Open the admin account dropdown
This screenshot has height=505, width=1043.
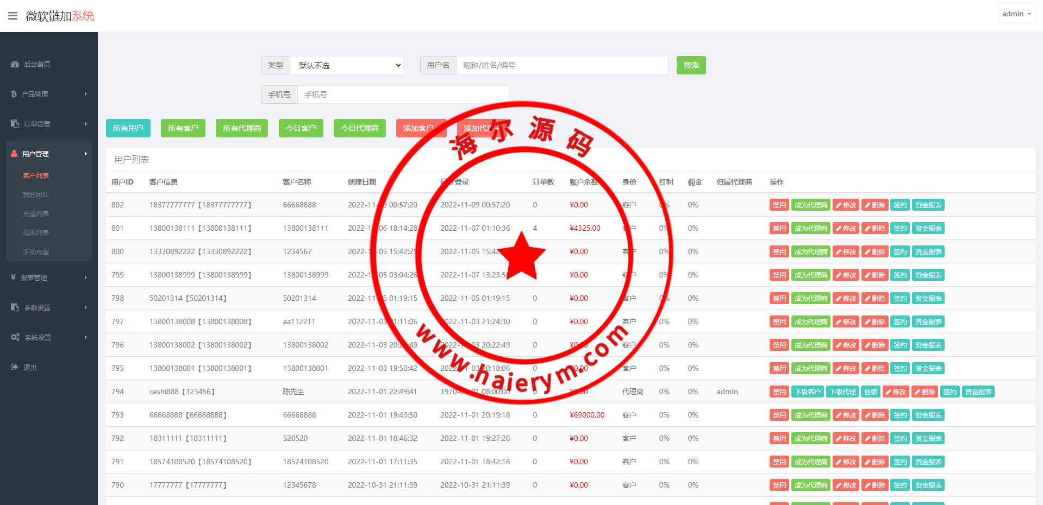pyautogui.click(x=1016, y=14)
